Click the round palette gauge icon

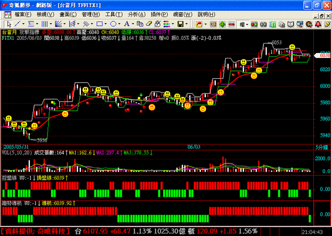(309, 24)
